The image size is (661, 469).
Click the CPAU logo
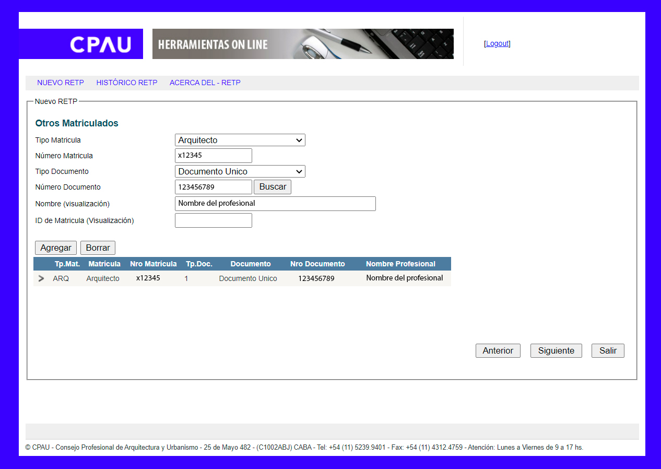[x=81, y=44]
